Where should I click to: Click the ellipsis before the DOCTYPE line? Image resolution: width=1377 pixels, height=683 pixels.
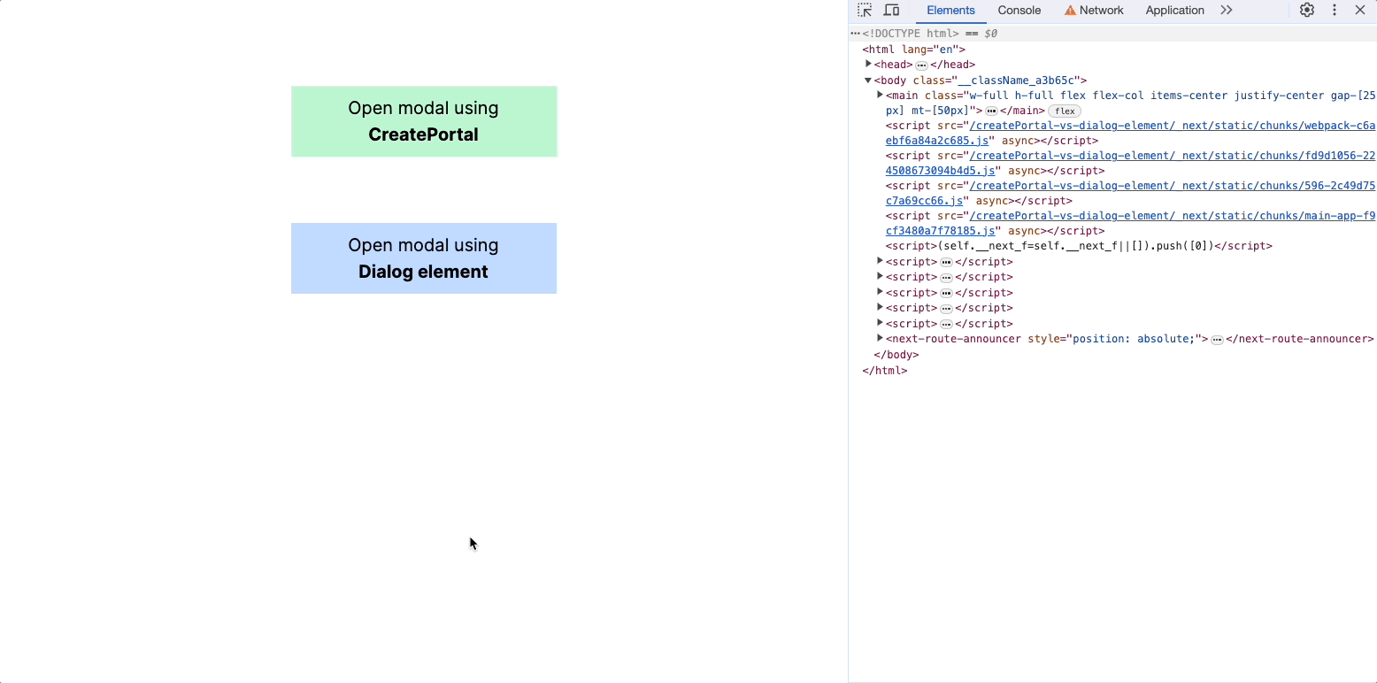point(855,34)
